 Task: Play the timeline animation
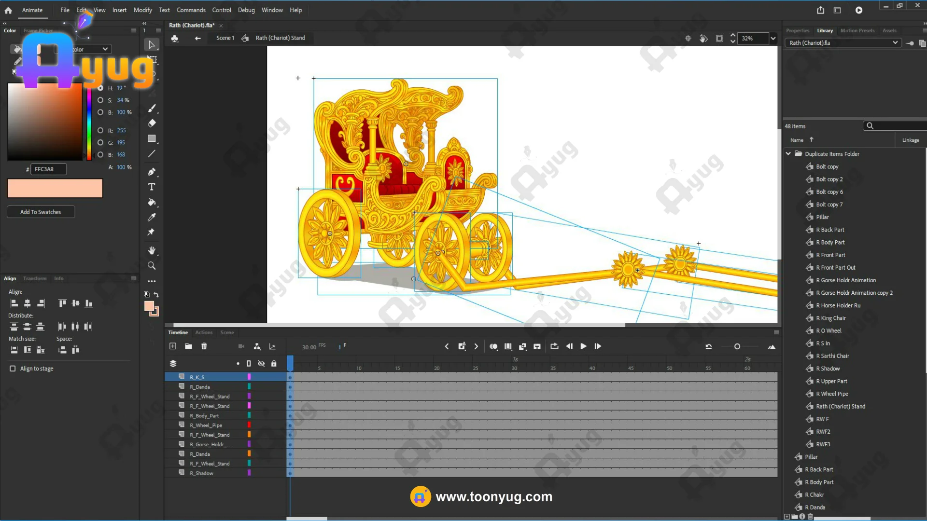tap(583, 346)
